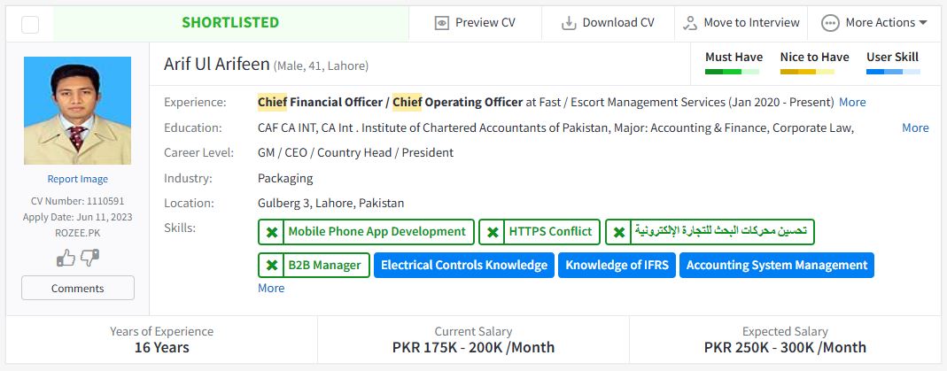Open Arif Ul Arifeen's profile name

215,65
